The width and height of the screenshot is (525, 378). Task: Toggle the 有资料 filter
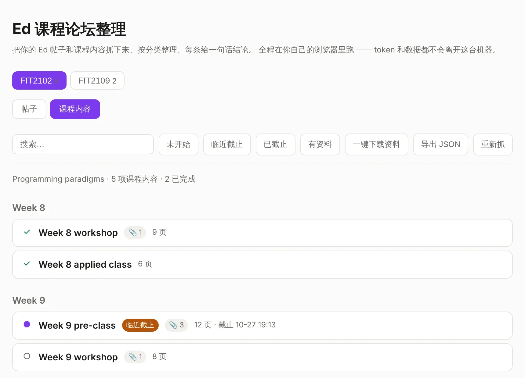320,144
